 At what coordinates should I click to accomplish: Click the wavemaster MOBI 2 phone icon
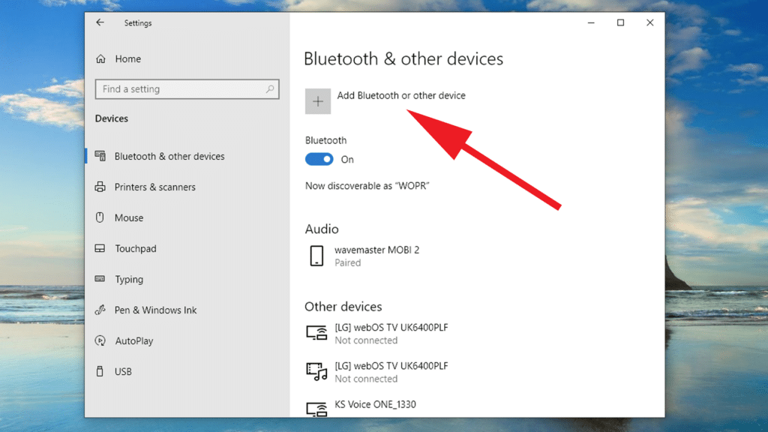pyautogui.click(x=317, y=256)
